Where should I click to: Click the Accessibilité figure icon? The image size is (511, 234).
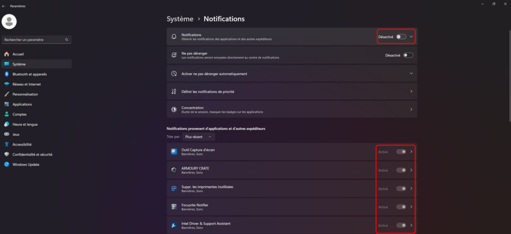6,144
